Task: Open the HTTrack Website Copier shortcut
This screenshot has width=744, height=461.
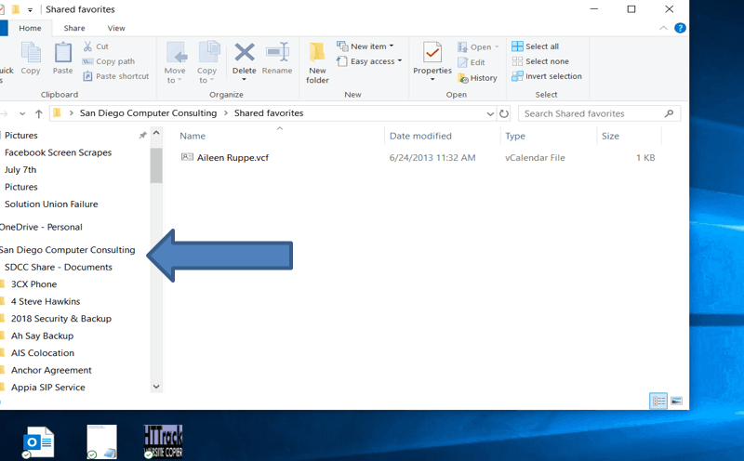Action: [164, 441]
